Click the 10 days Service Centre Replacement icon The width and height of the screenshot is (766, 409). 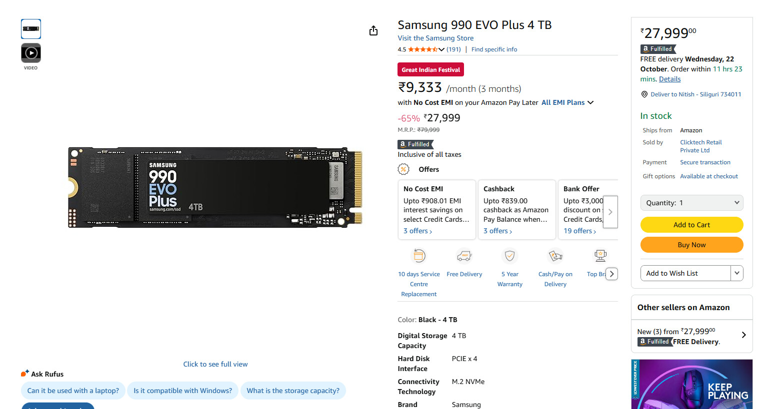coord(419,256)
